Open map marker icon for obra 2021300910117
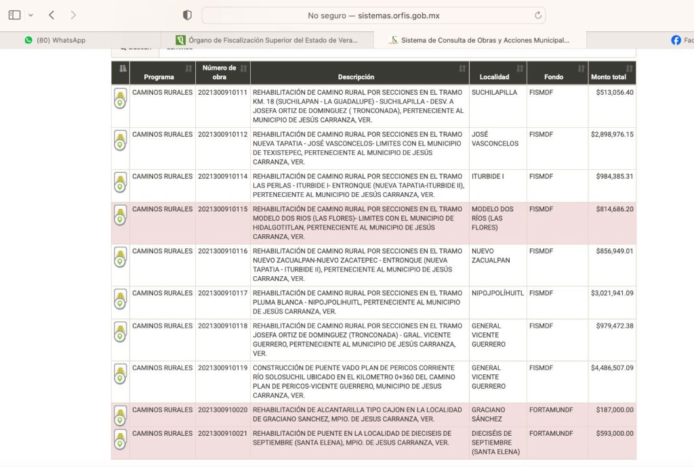The height and width of the screenshot is (467, 694). tap(120, 299)
